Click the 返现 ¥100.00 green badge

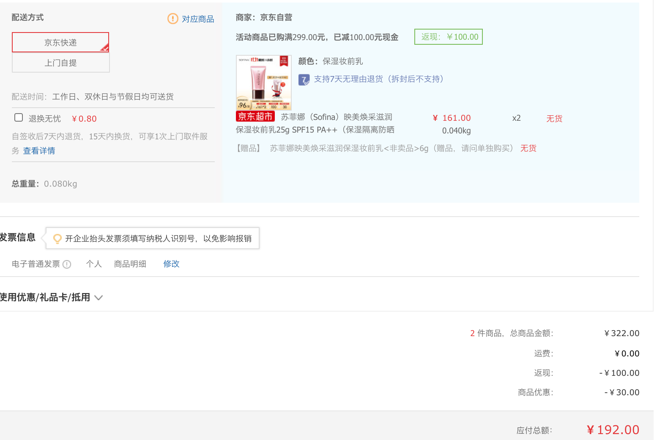point(449,37)
